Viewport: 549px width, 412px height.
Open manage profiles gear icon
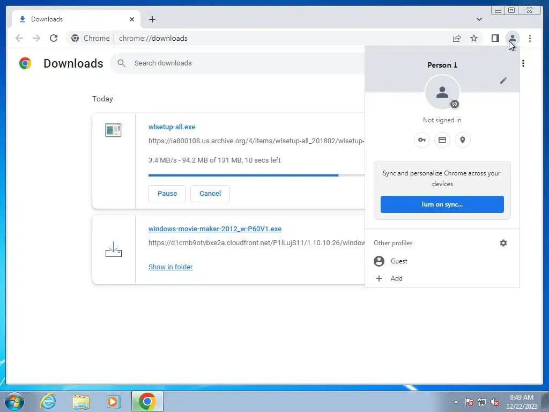point(503,243)
